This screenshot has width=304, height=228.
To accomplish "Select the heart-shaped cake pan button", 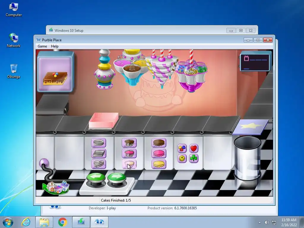I will pyautogui.click(x=99, y=164).
